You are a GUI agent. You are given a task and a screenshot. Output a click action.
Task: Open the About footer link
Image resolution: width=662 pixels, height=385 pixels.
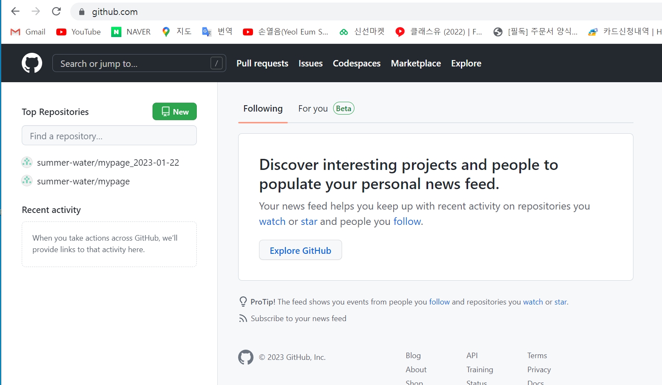[x=416, y=370]
